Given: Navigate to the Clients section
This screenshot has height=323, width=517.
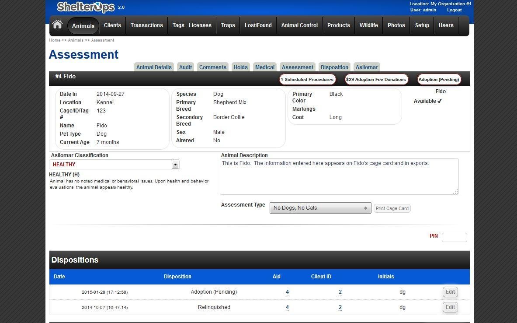Looking at the screenshot, I should [112, 25].
